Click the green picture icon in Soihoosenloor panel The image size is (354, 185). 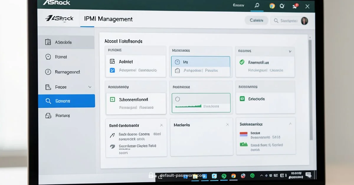pos(243,144)
